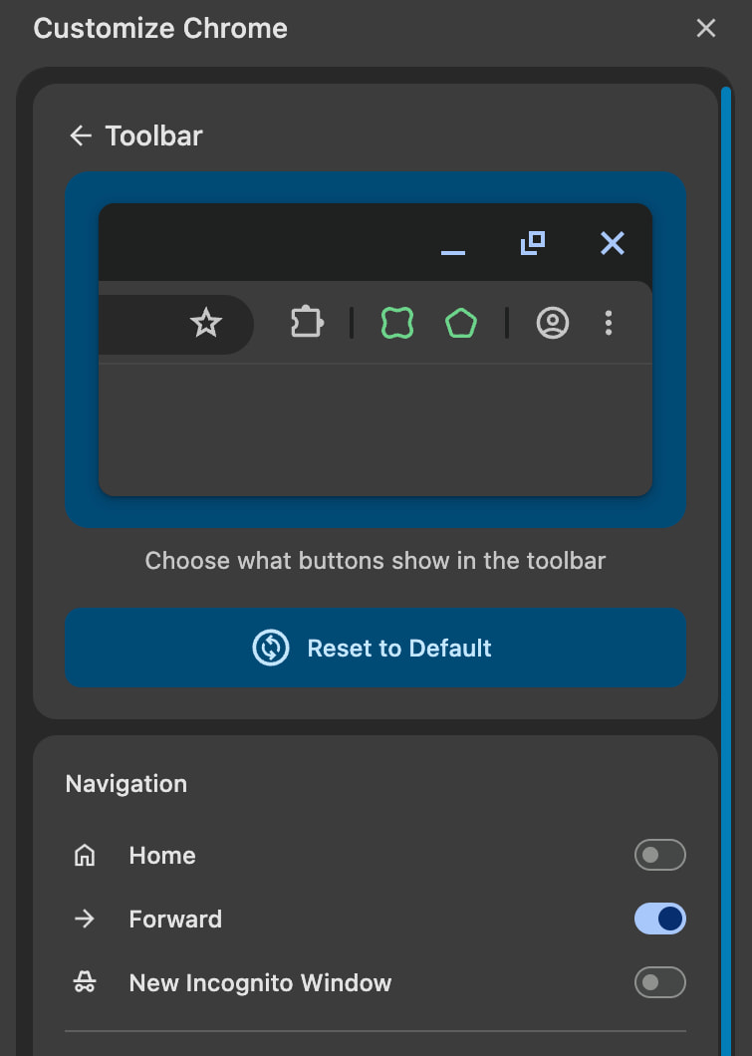Select the extensions puzzle piece icon
Viewport: 752px width, 1056px height.
coord(306,323)
